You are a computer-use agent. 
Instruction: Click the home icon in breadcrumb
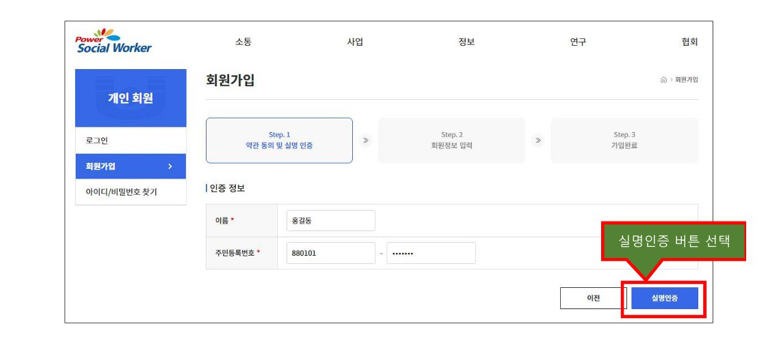(x=663, y=80)
